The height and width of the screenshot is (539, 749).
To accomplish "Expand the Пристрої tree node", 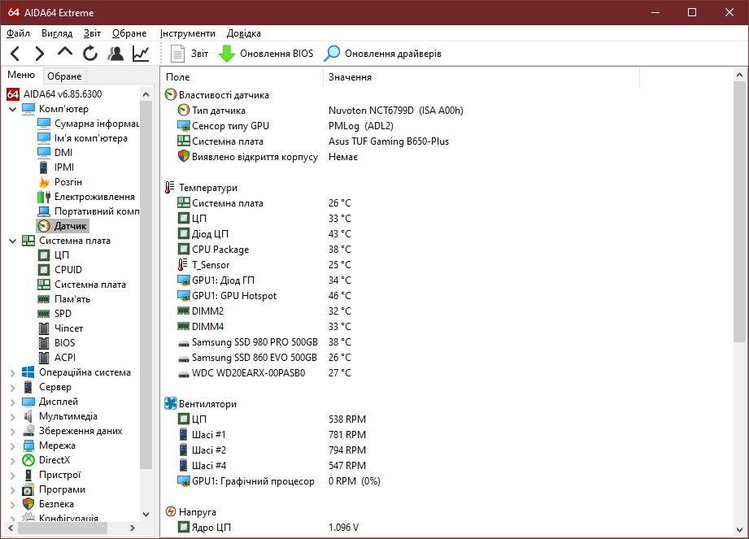I will click(x=13, y=476).
